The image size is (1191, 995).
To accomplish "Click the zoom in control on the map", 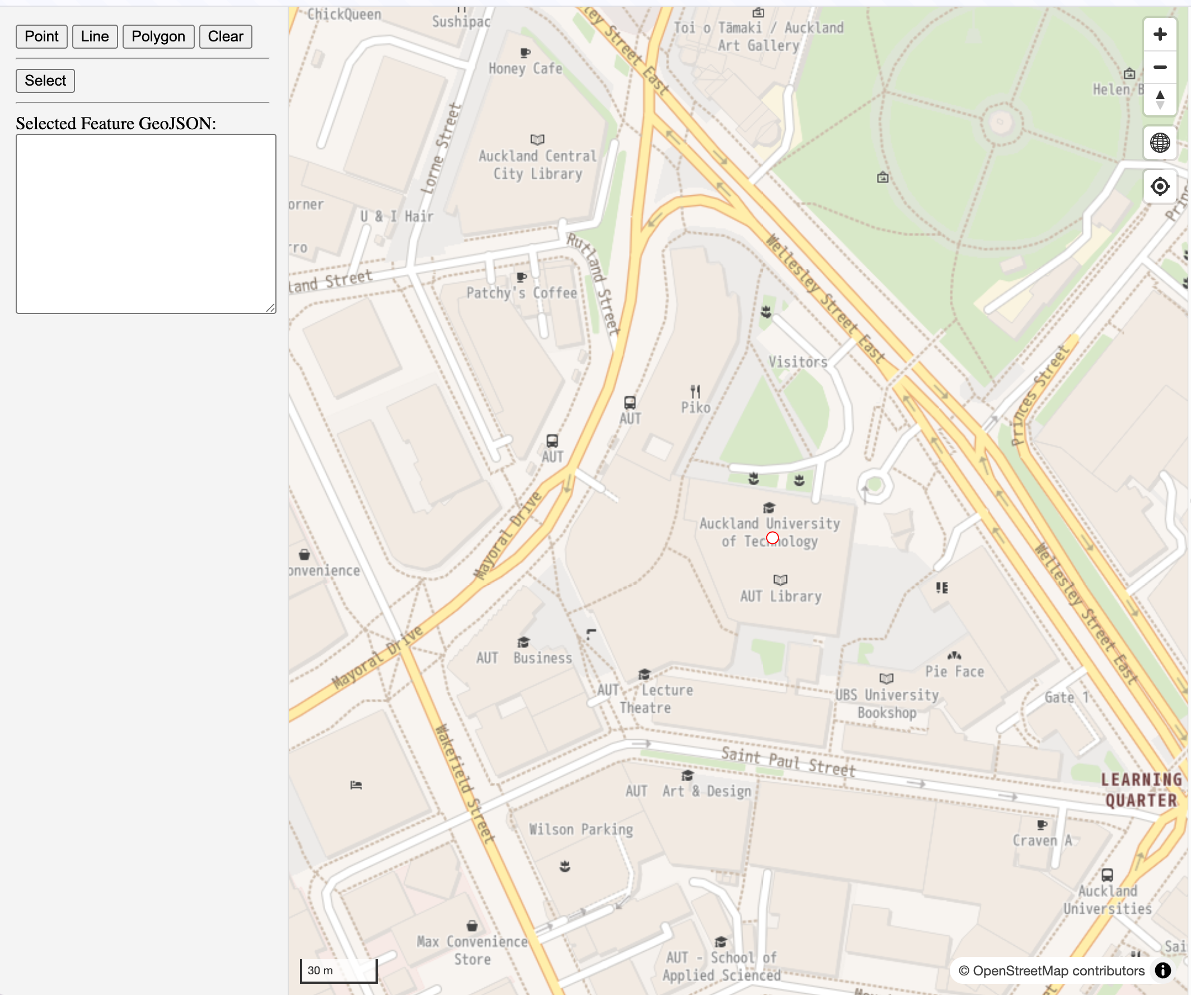I will click(1160, 34).
